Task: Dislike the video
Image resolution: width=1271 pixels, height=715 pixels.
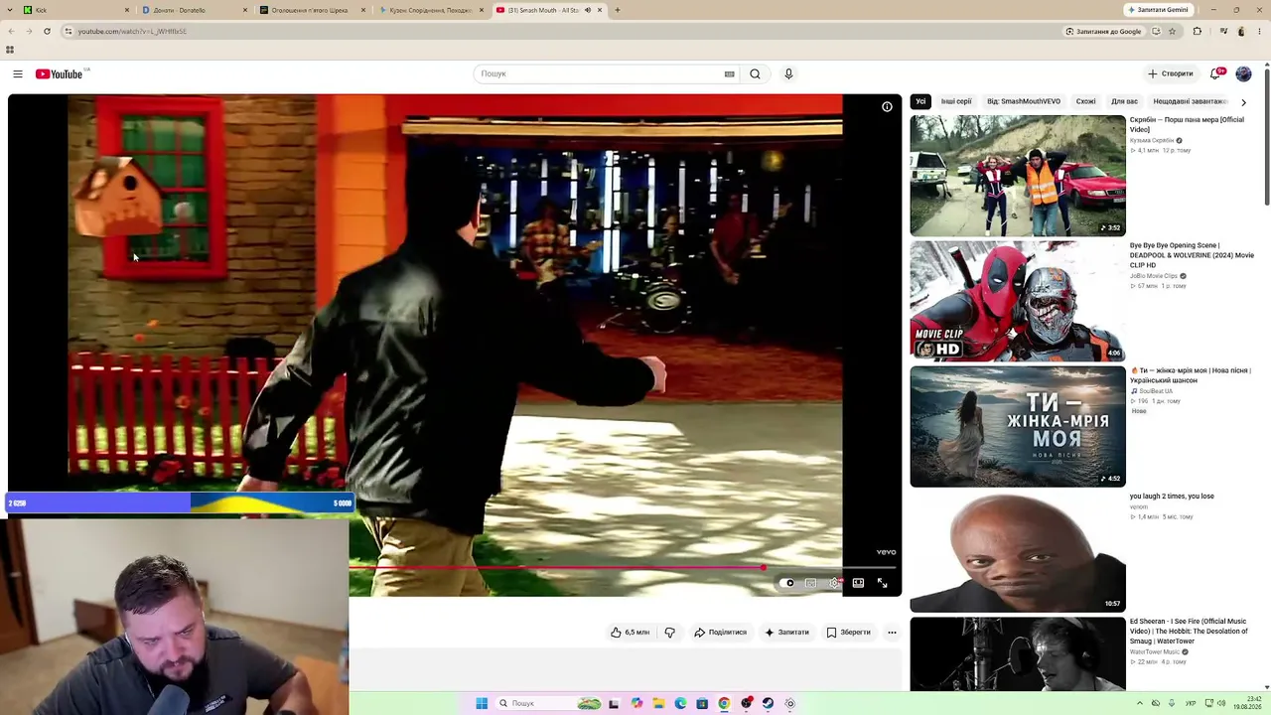Action: pos(669,633)
